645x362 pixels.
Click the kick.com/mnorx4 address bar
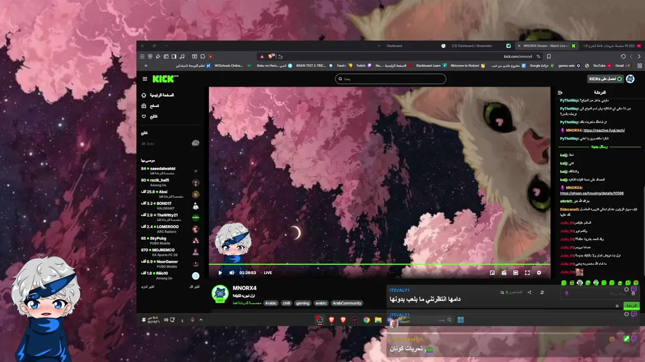tap(518, 56)
